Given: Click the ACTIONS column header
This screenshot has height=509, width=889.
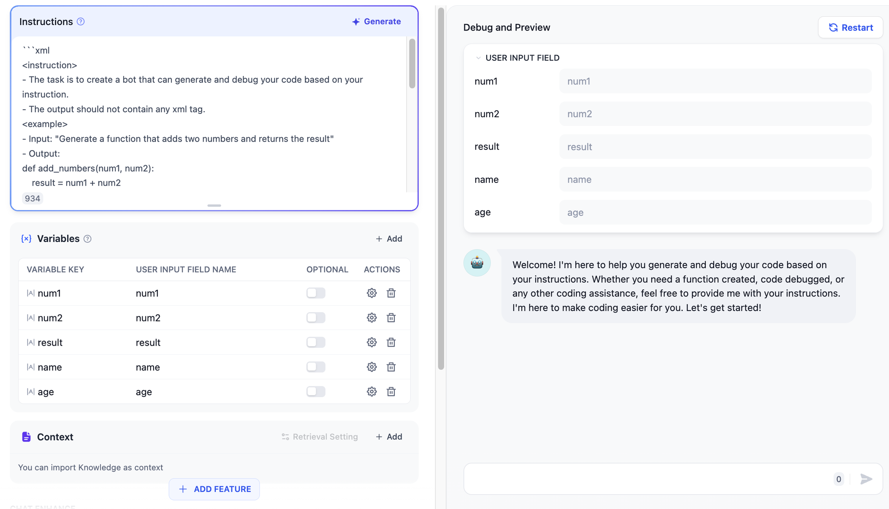Looking at the screenshot, I should pyautogui.click(x=382, y=269).
